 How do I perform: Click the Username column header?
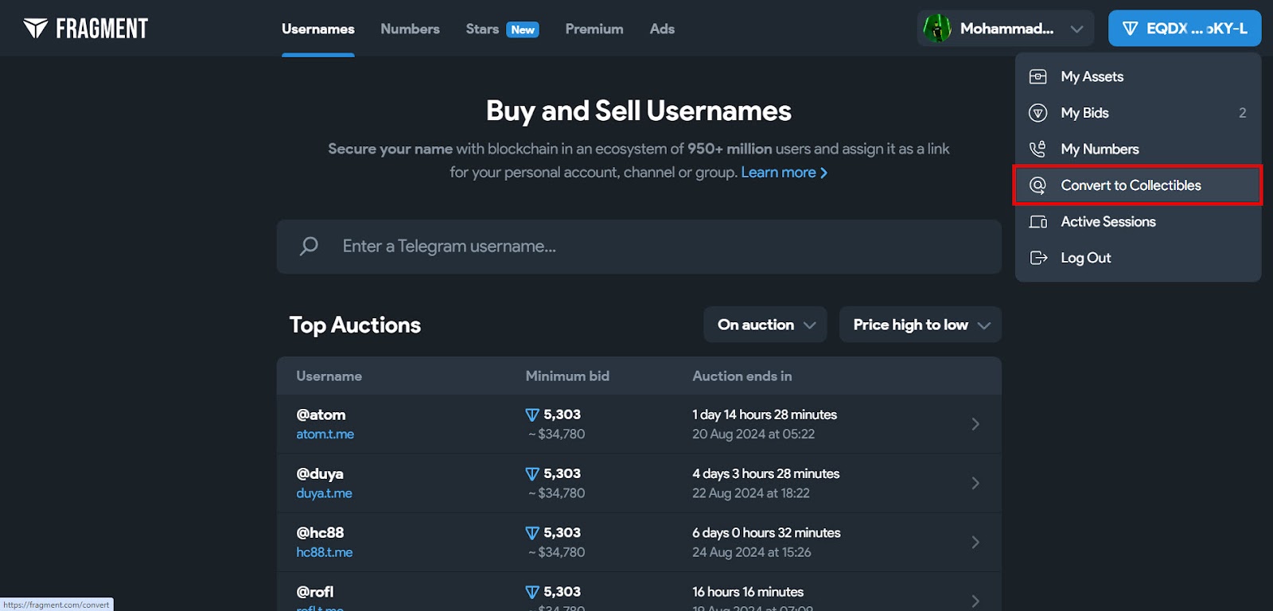(x=329, y=376)
